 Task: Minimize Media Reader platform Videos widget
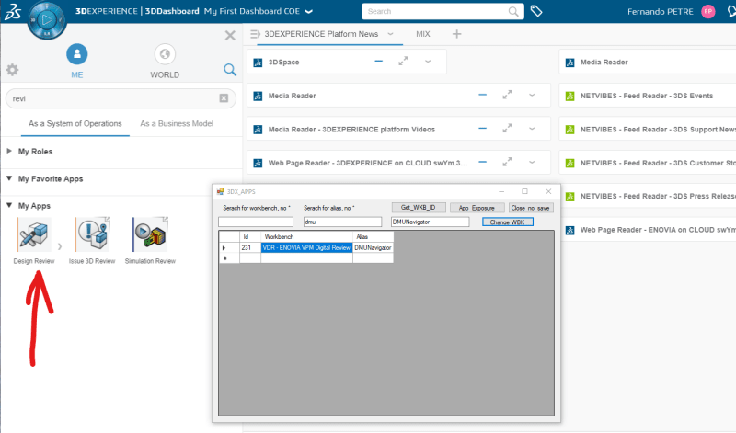[482, 128]
